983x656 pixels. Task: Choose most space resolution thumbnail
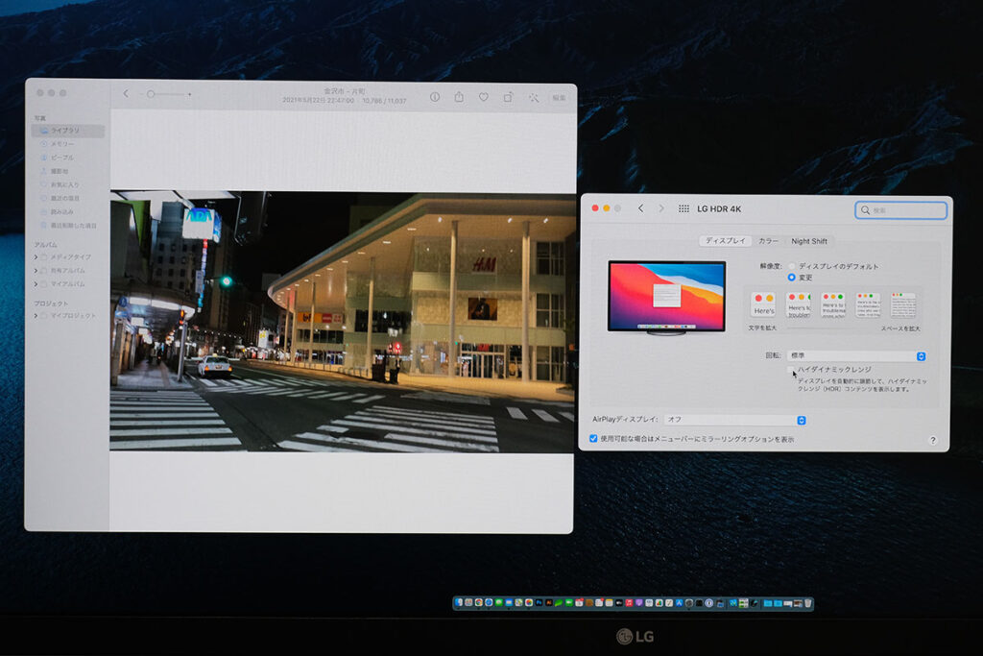(903, 304)
